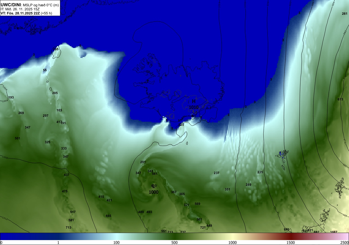The width and height of the screenshot is (349, 245).
Task: Click the 437 height value
Action: pyautogui.click(x=67, y=175)
